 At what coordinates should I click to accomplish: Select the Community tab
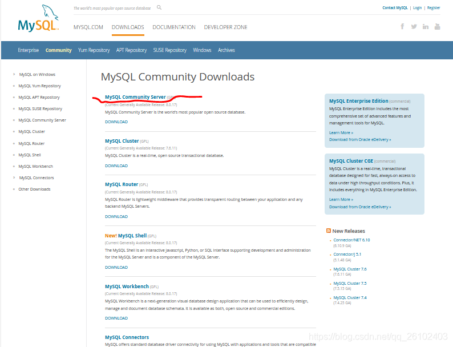[x=58, y=50]
